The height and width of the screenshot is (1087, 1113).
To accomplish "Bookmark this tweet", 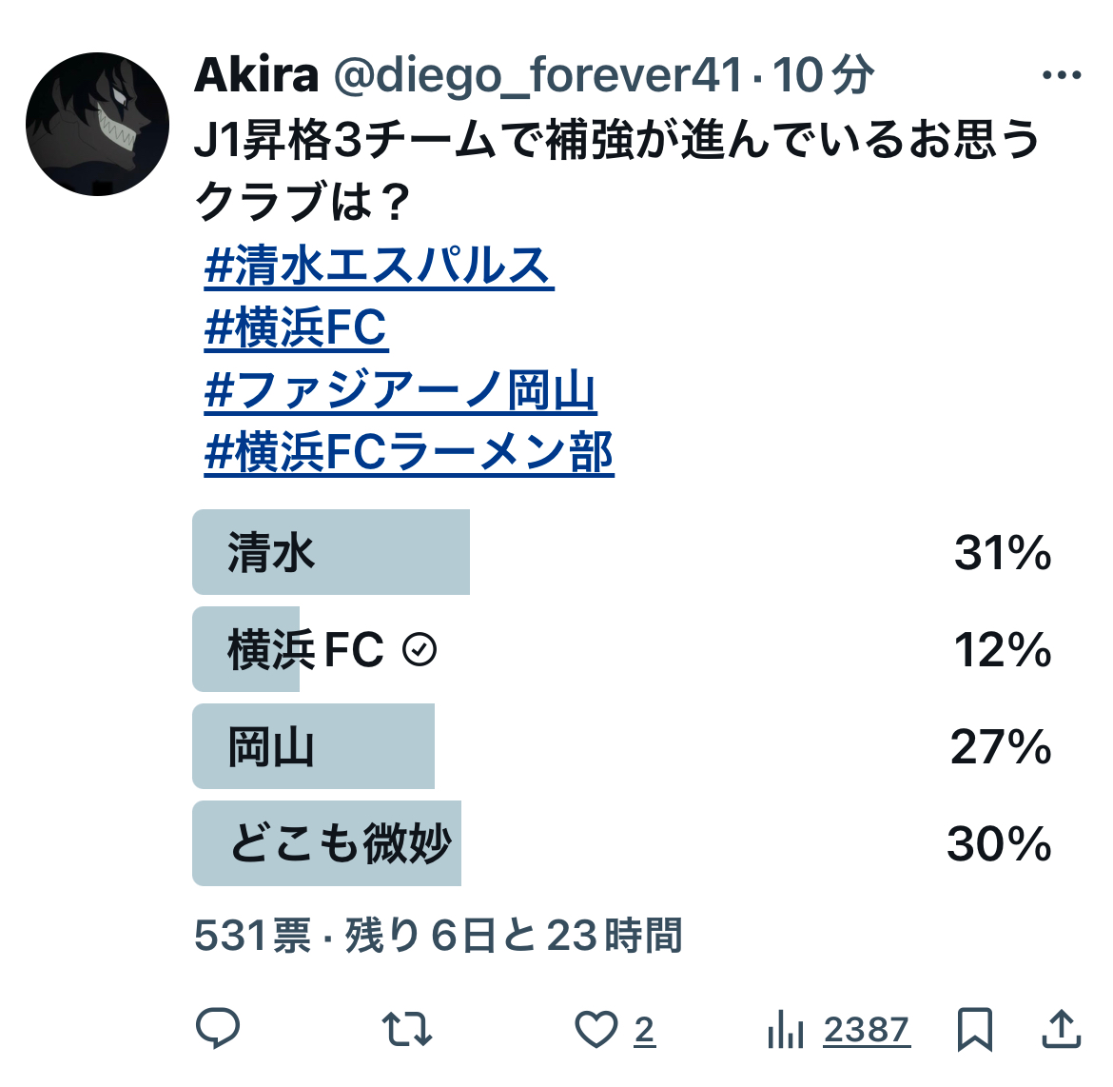I will point(974,1029).
